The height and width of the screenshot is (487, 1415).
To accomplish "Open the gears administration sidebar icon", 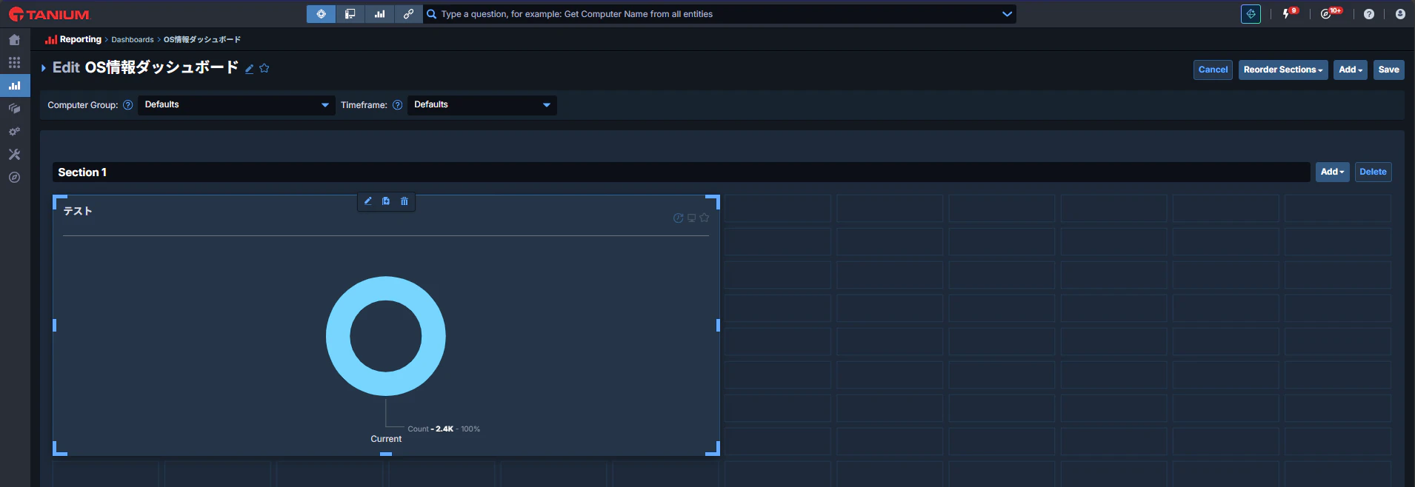I will coord(14,132).
